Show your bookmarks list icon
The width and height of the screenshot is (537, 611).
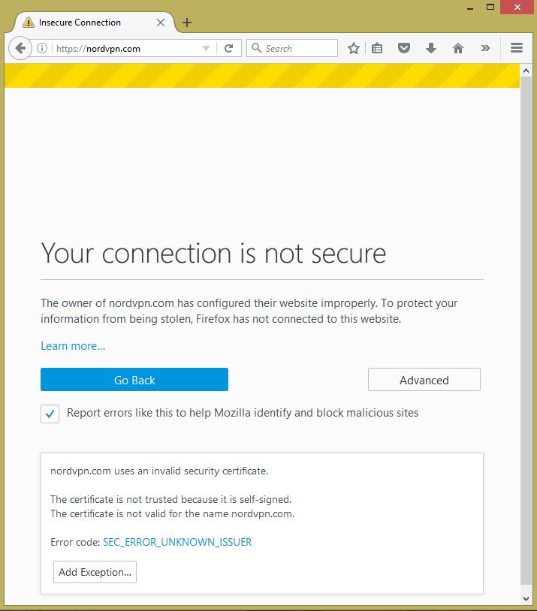coord(377,48)
